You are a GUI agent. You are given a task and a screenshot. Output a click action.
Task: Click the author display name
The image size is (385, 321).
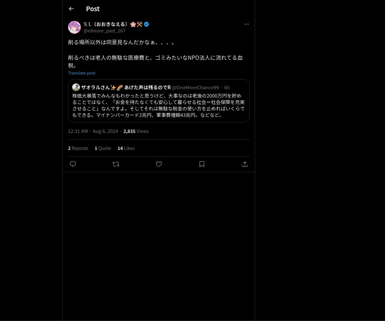tap(113, 24)
